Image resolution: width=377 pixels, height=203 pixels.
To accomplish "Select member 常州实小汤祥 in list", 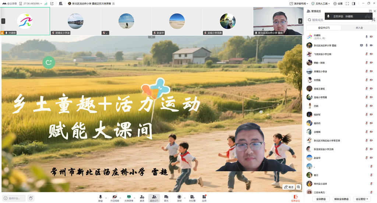I will tap(340, 184).
